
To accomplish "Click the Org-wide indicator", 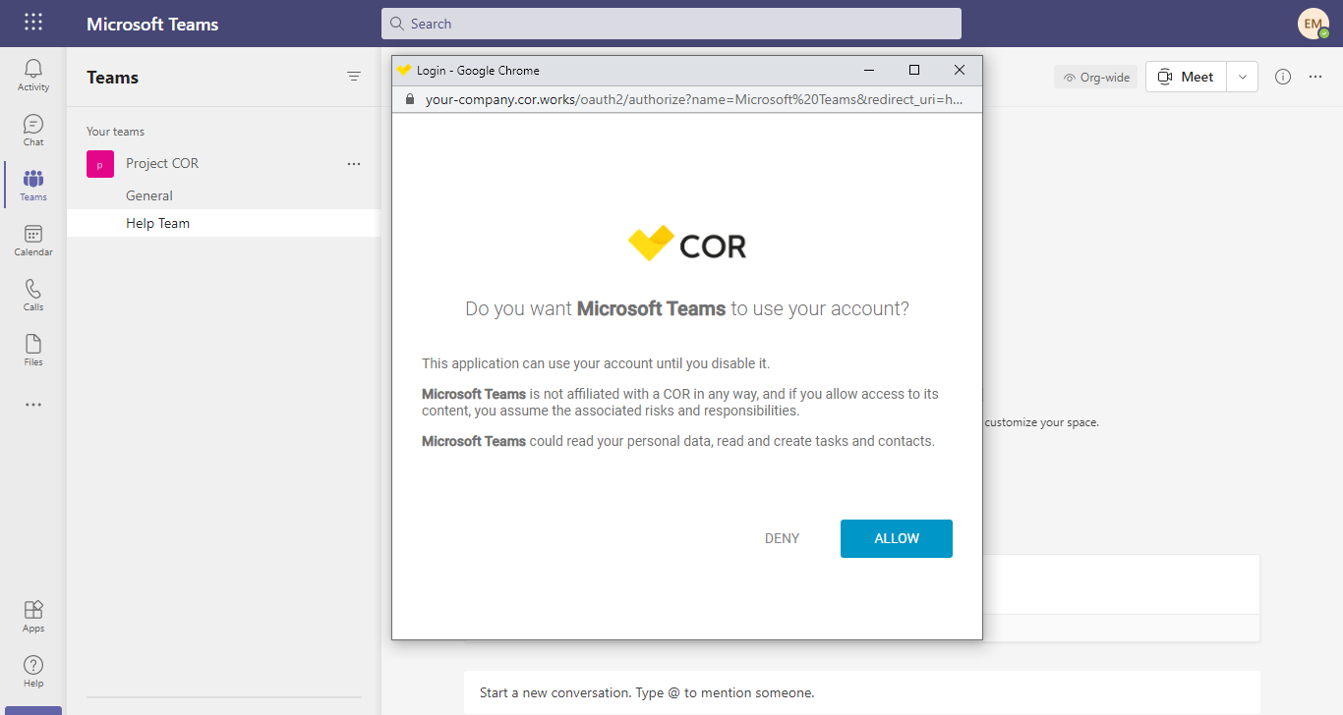I will (1095, 78).
